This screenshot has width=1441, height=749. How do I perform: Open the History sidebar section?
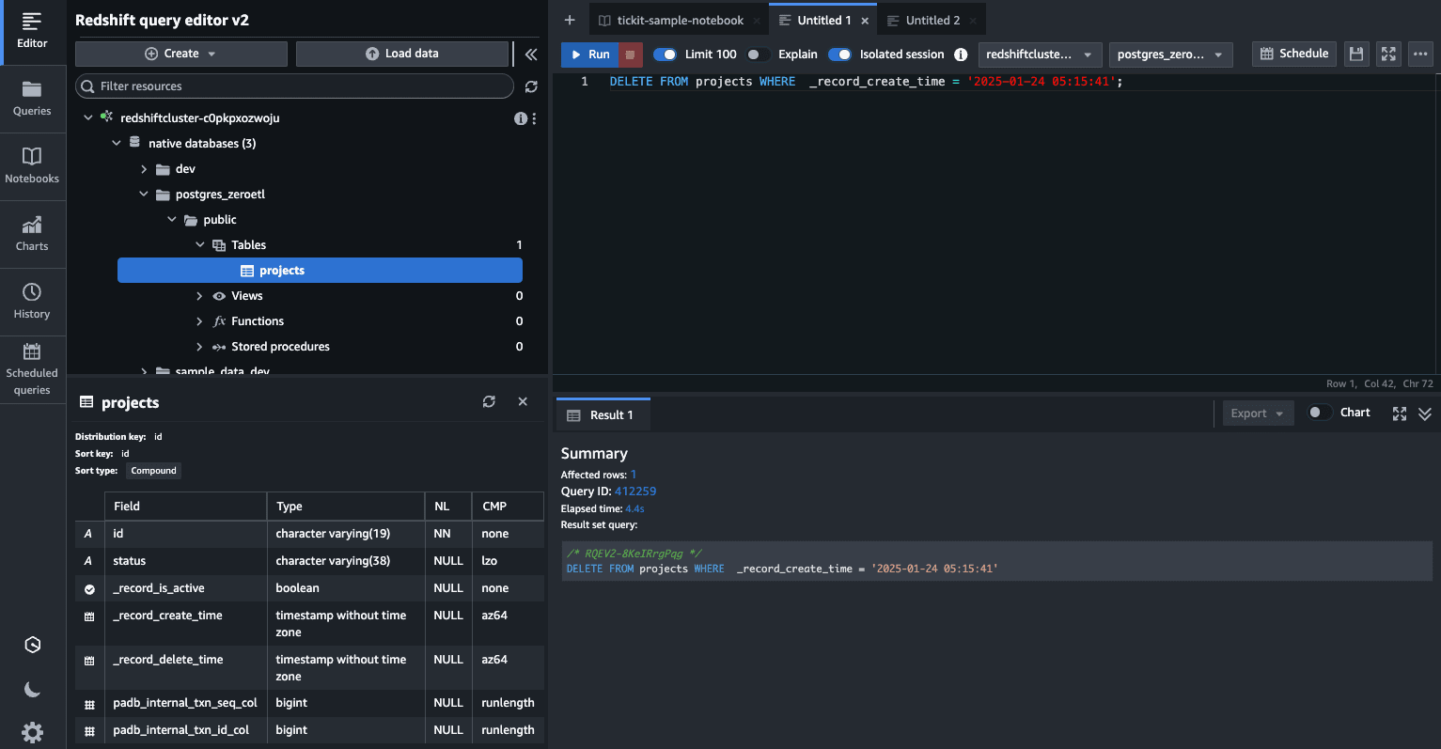click(x=32, y=302)
